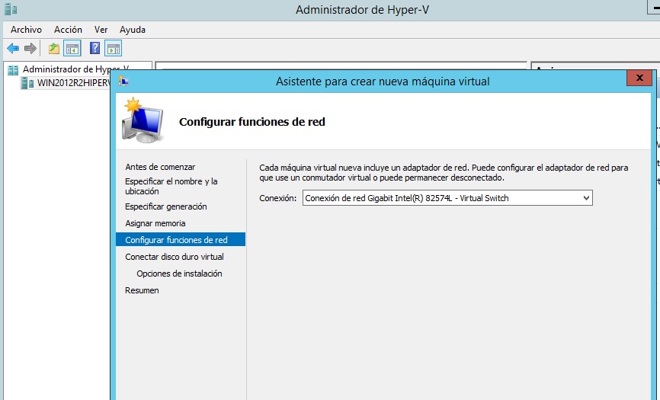The height and width of the screenshot is (400, 660).
Task: Click the blue Back arrow in toolbar
Action: (x=13, y=49)
